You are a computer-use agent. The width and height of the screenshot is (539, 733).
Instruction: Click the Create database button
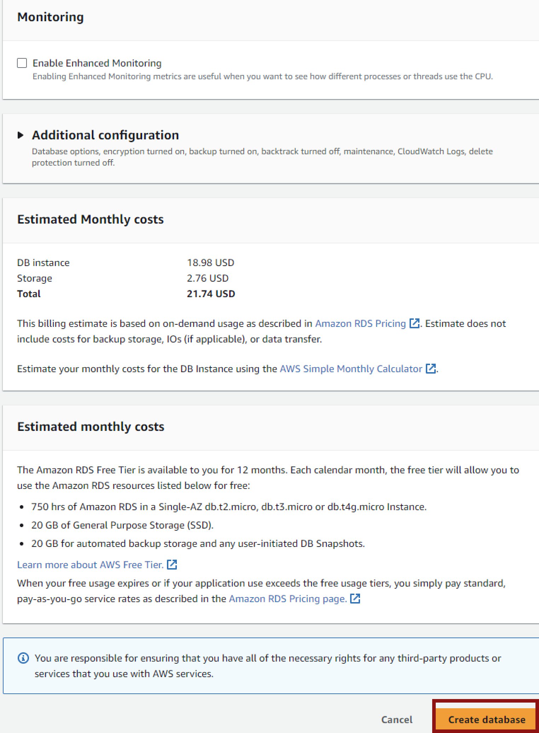tap(487, 720)
